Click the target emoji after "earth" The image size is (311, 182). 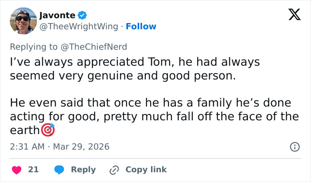coord(48,130)
